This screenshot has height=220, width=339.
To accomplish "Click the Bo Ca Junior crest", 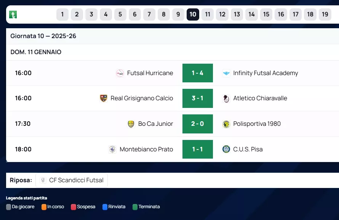I will coord(131,124).
